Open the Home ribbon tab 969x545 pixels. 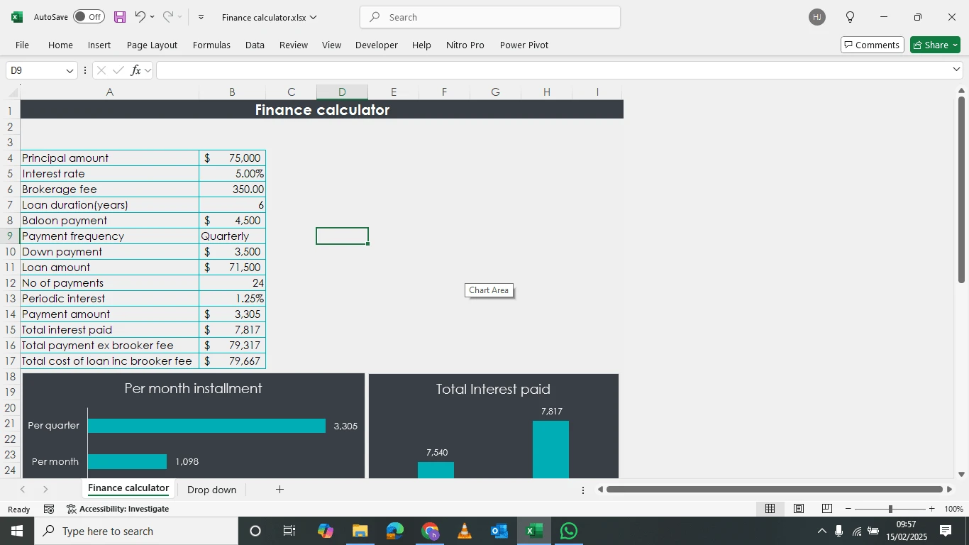point(60,45)
